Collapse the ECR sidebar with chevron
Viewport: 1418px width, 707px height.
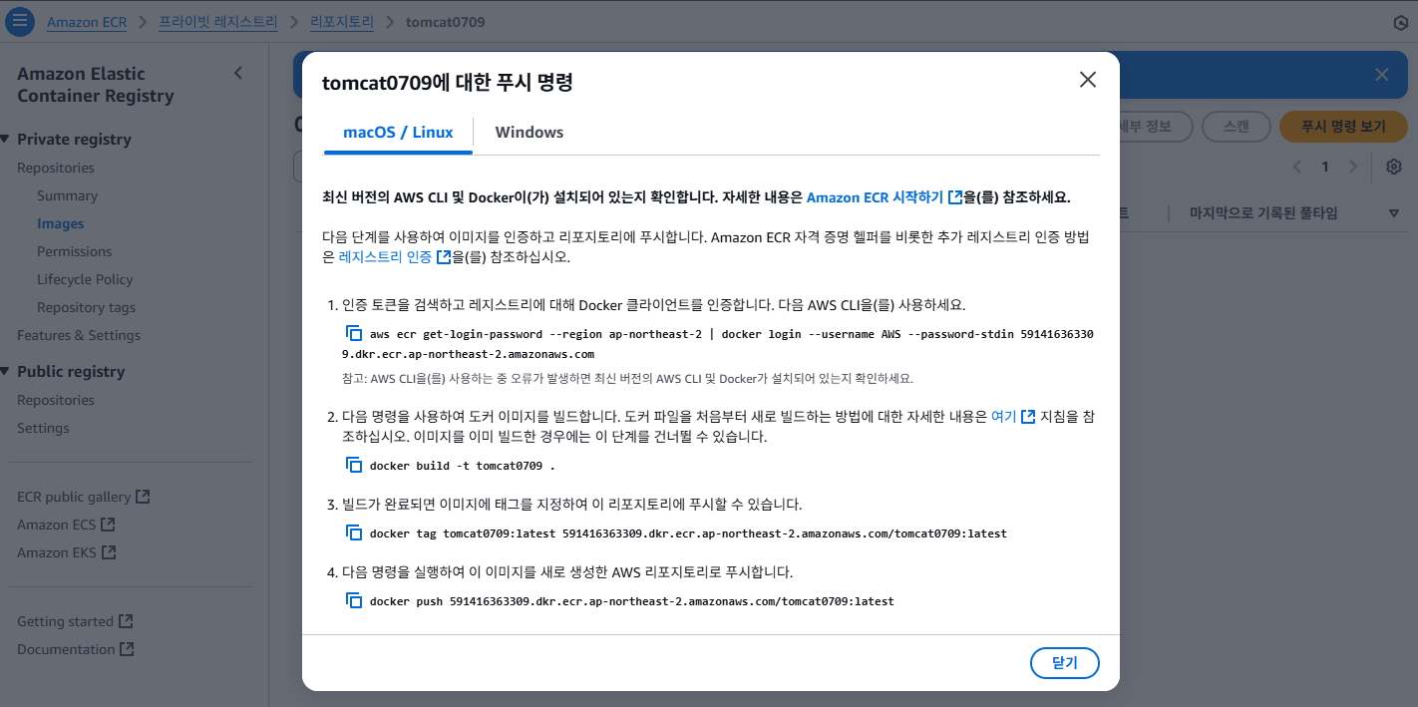tap(237, 73)
